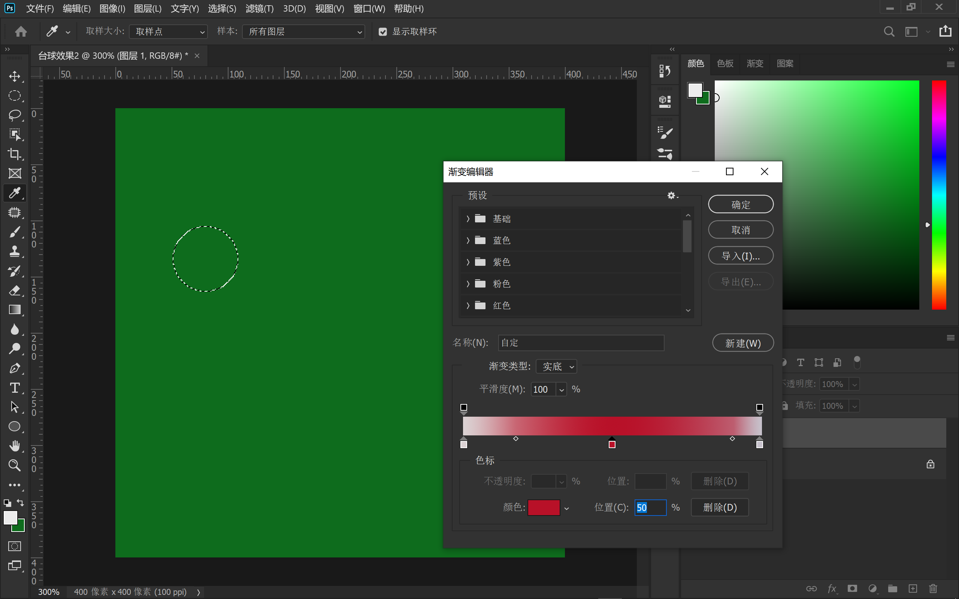Open the 取样大小 dropdown

coord(169,32)
